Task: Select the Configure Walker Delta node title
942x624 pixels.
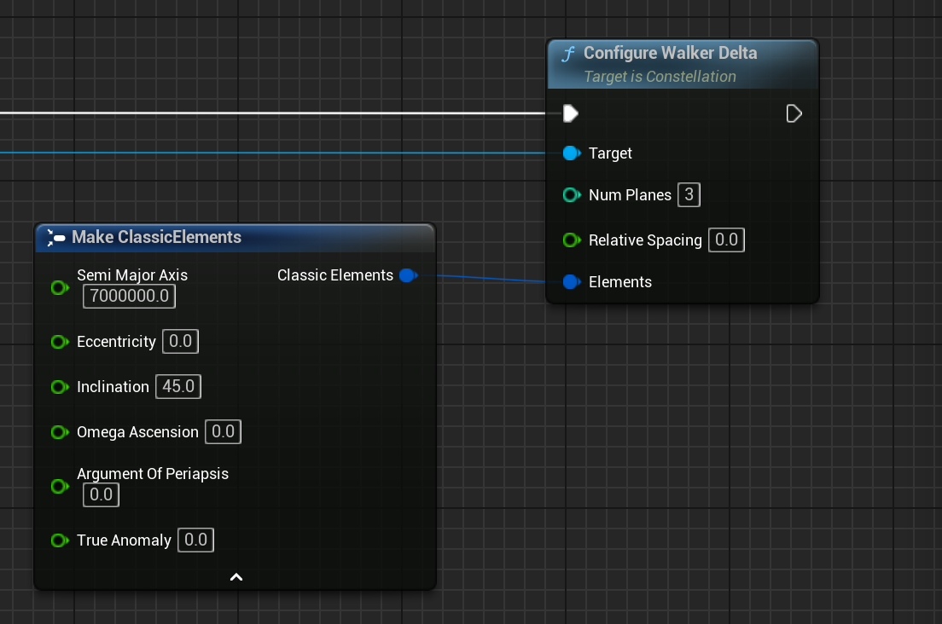Action: 670,53
